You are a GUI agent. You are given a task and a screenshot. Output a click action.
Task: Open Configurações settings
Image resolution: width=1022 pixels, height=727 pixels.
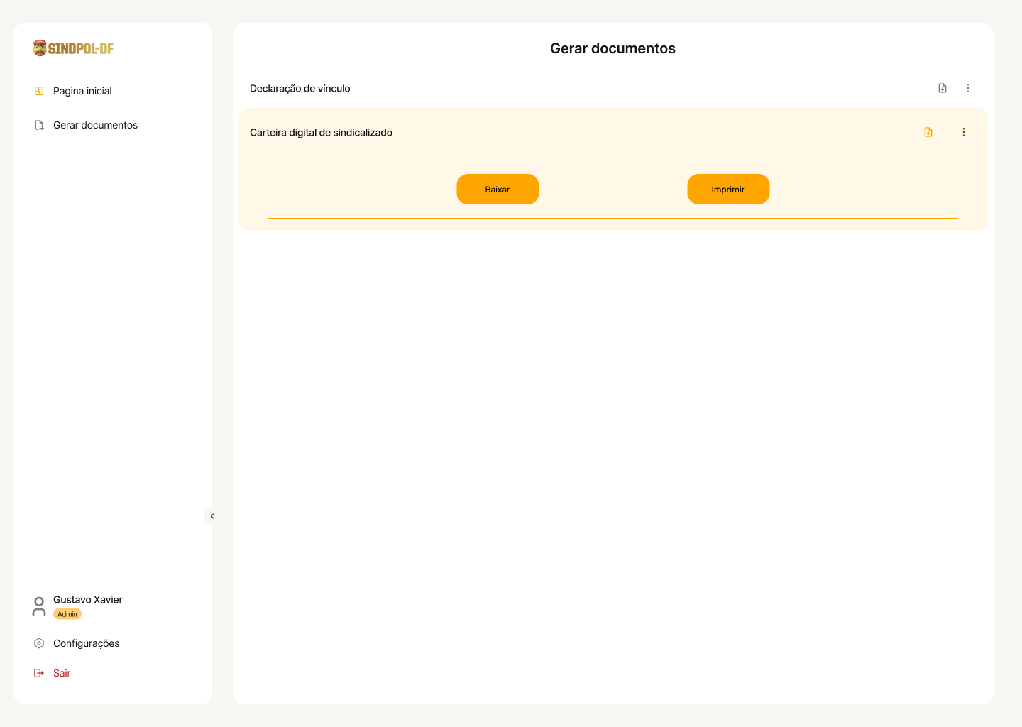(86, 643)
